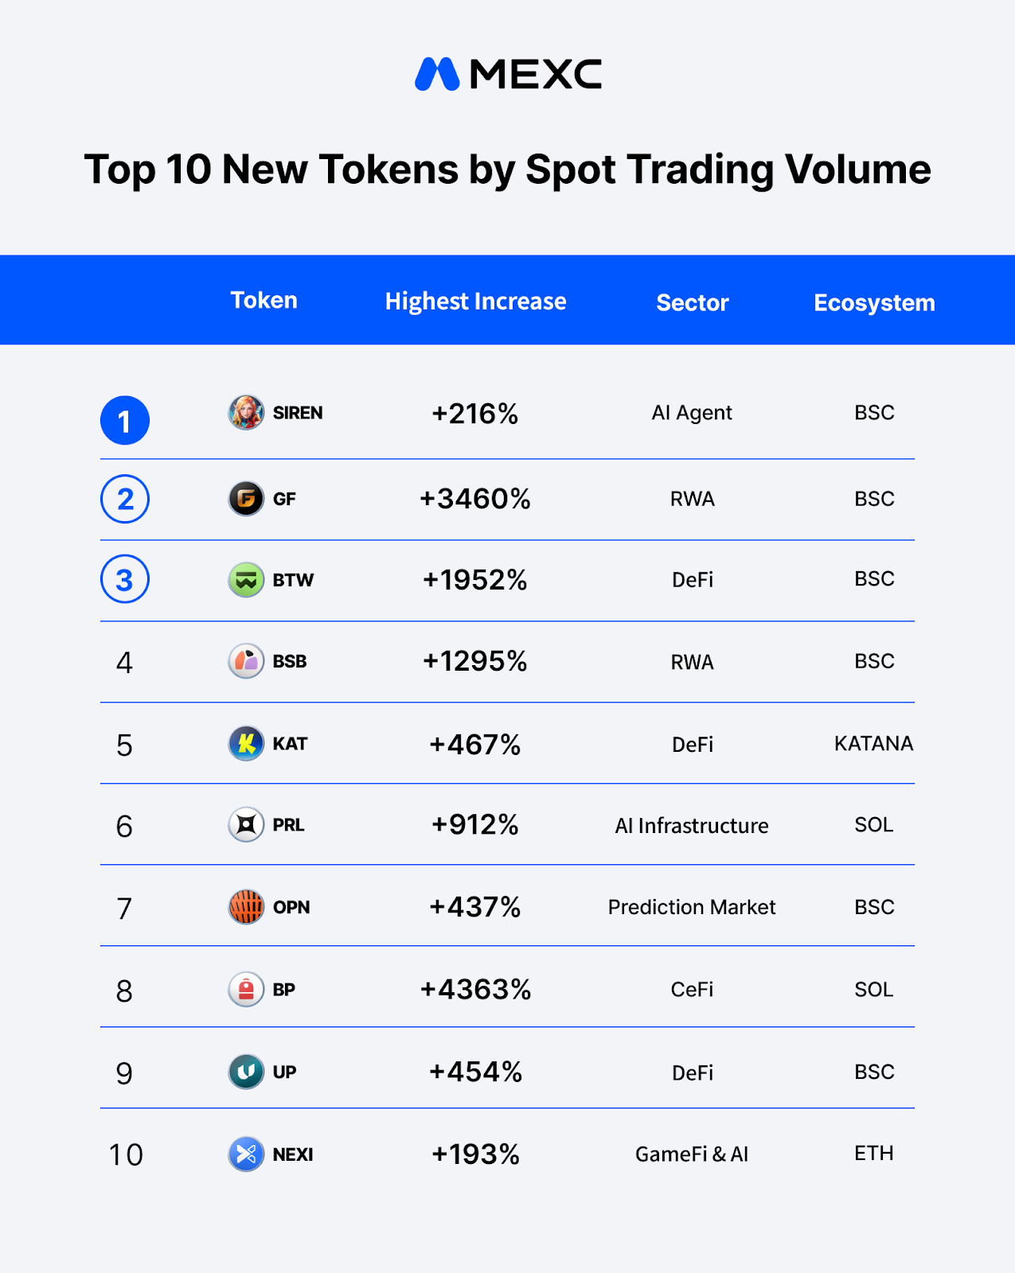Click the UP token icon
Image resolution: width=1015 pixels, height=1273 pixels.
(x=246, y=1072)
